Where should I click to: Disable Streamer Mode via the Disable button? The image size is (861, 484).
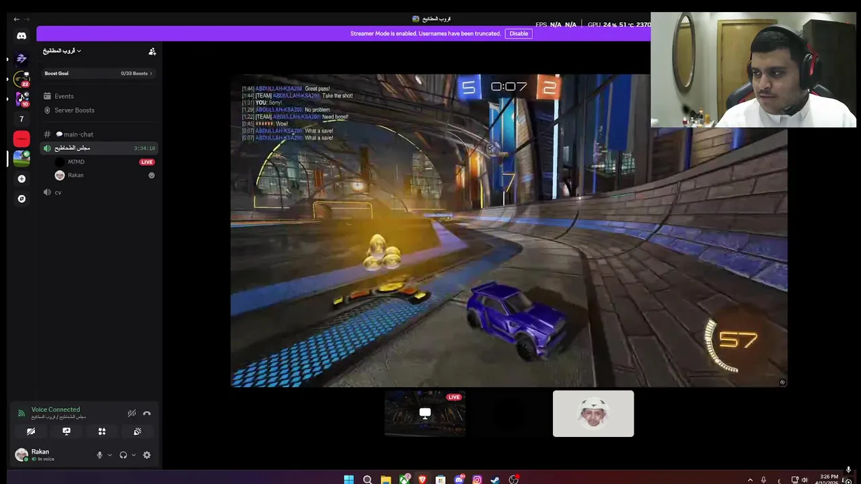point(519,34)
